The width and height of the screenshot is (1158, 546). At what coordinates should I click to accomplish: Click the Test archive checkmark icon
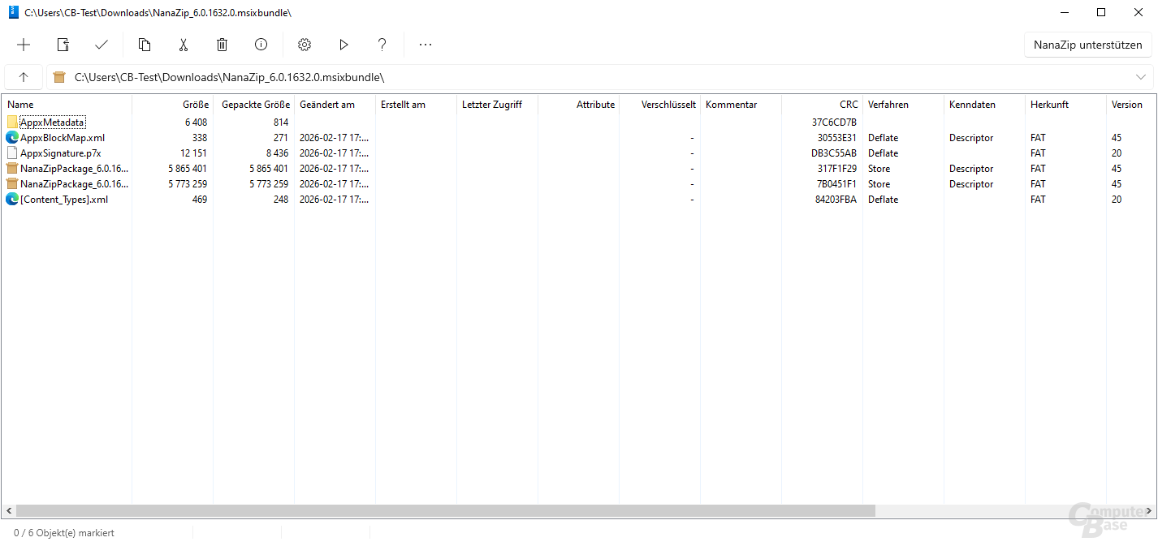(102, 45)
